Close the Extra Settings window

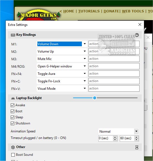coord(140,24)
